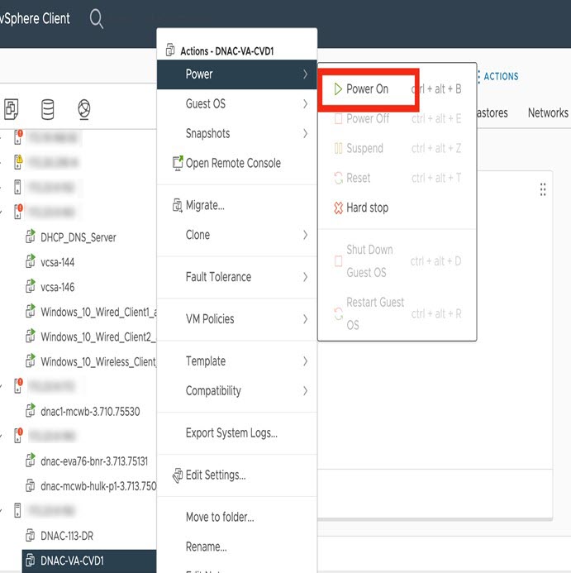Expand VM Policies submenu arrow

pyautogui.click(x=305, y=319)
